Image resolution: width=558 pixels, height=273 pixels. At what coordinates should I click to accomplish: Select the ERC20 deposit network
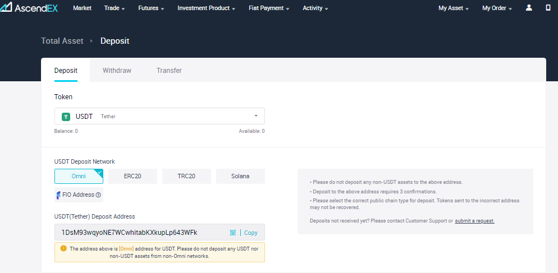click(x=132, y=176)
